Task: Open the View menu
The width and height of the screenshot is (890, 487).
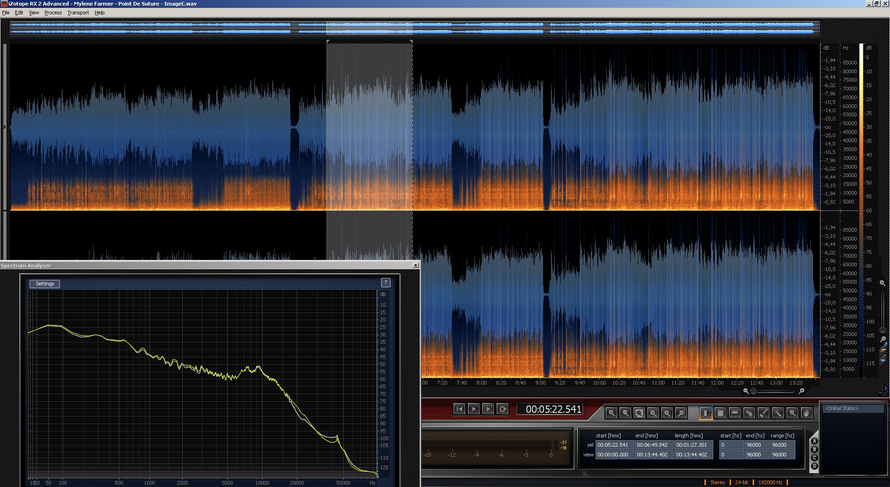Action: (x=34, y=13)
